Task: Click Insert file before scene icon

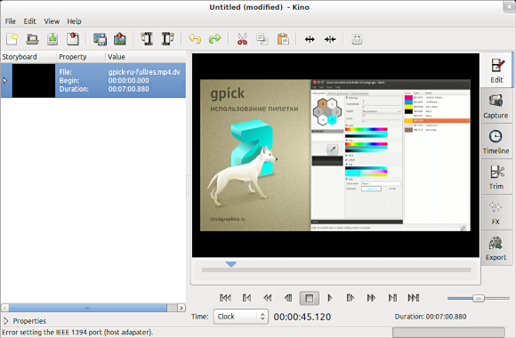Action: click(147, 39)
